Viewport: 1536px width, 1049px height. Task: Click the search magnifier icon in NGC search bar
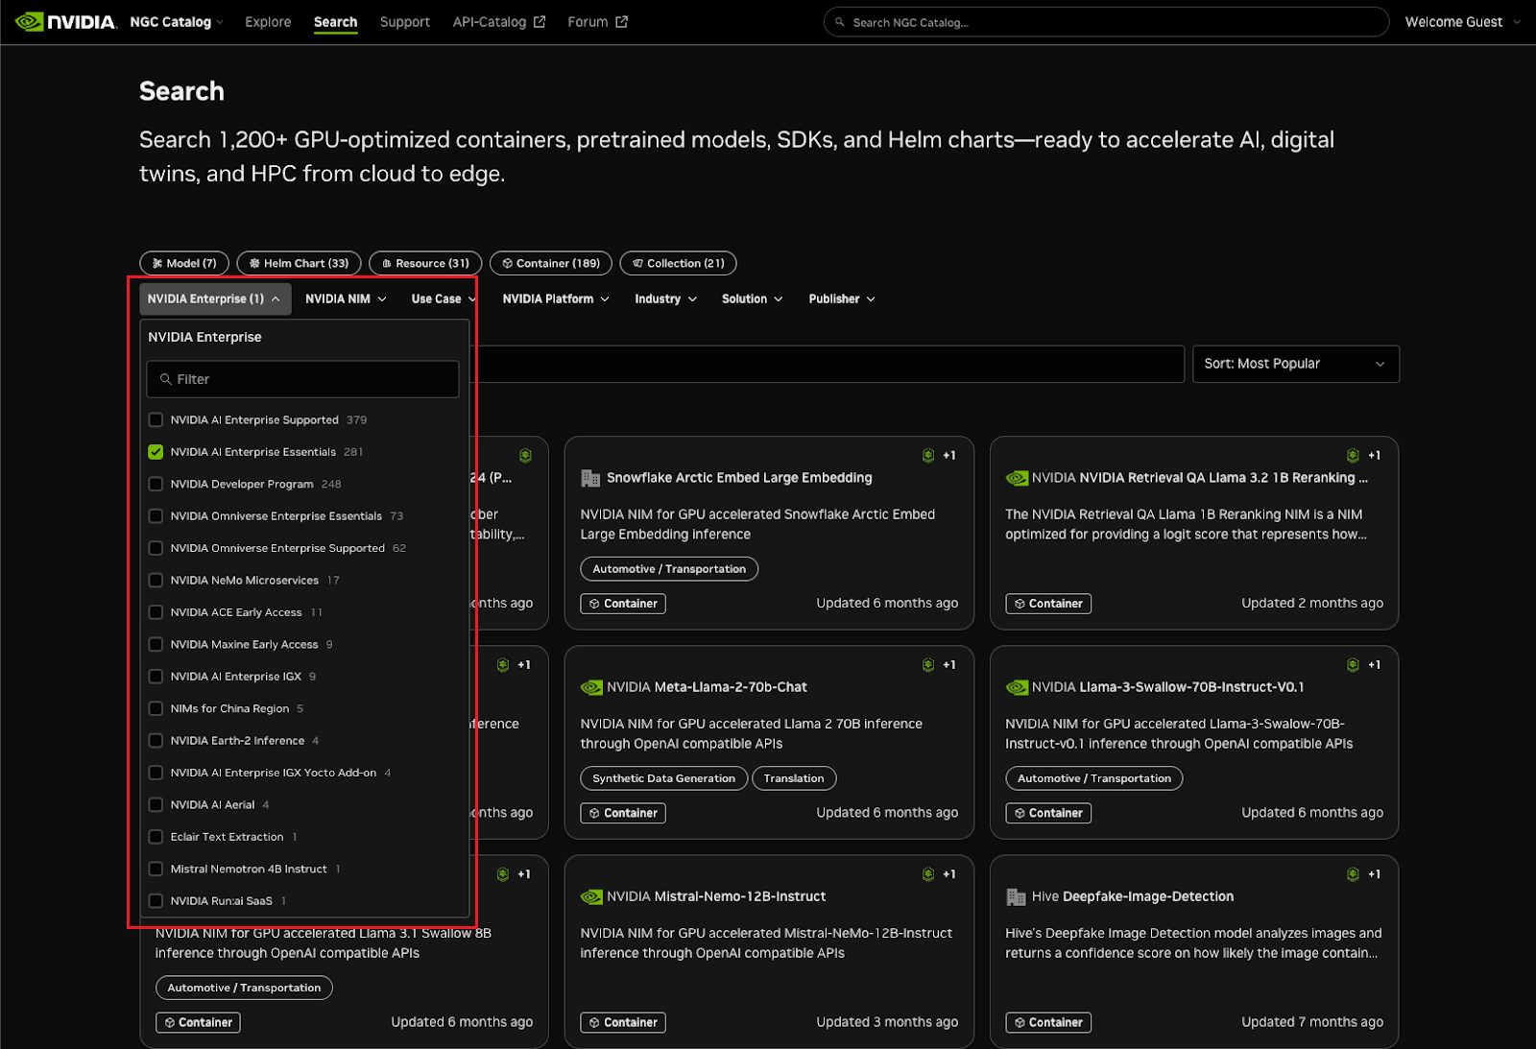pyautogui.click(x=840, y=22)
